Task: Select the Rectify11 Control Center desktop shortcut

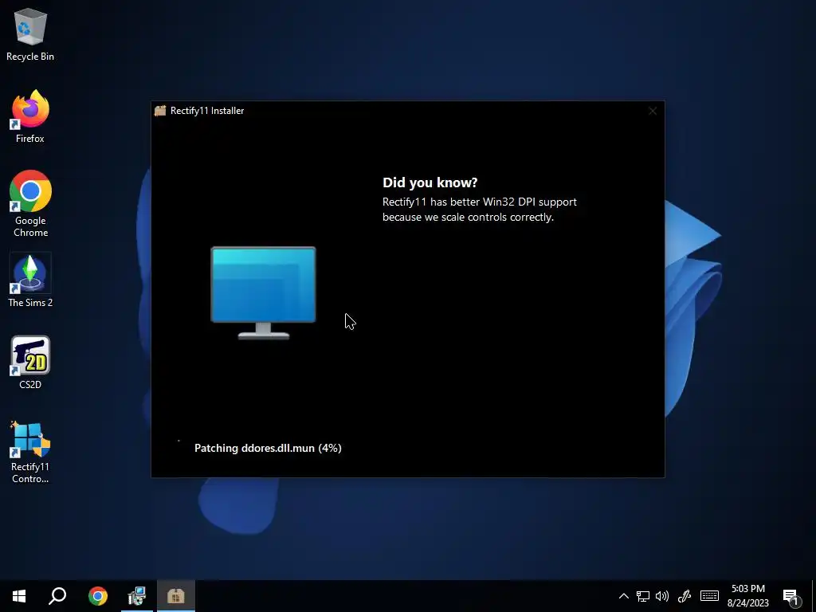Action: pos(30,453)
